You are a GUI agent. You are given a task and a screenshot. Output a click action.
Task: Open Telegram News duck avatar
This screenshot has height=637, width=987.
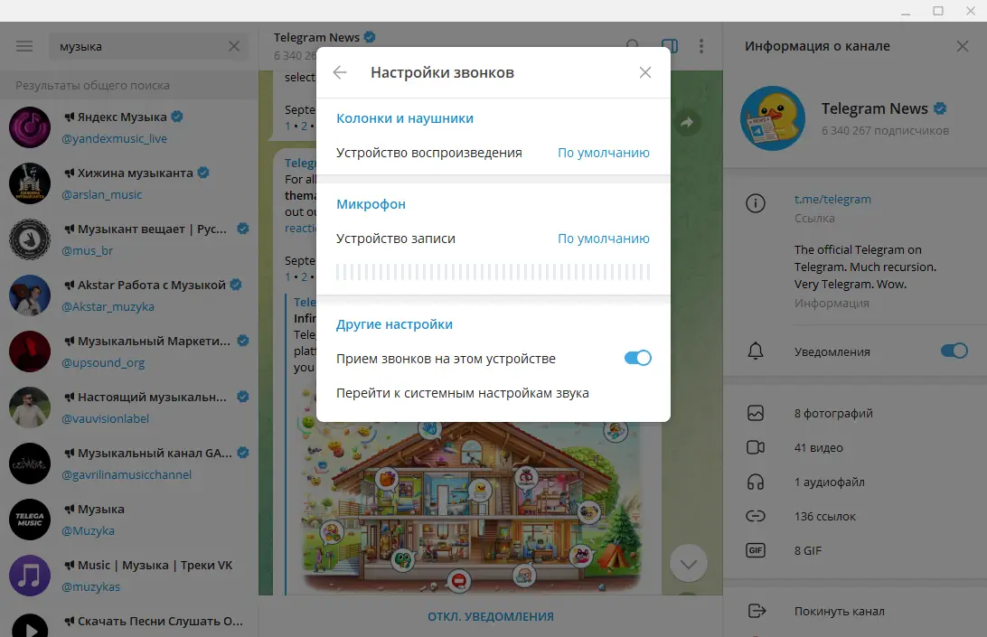pos(773,118)
